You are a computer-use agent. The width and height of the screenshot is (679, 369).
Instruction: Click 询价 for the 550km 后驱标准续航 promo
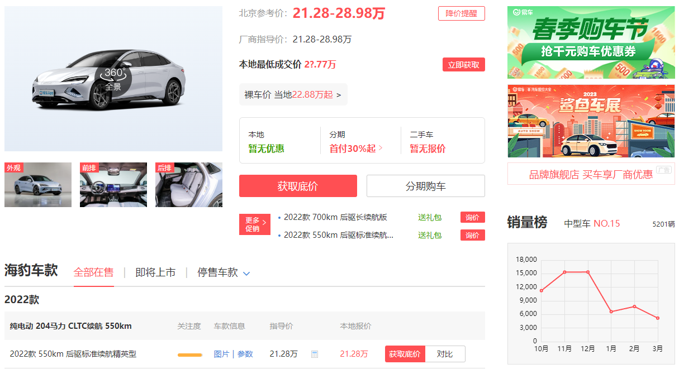point(472,236)
